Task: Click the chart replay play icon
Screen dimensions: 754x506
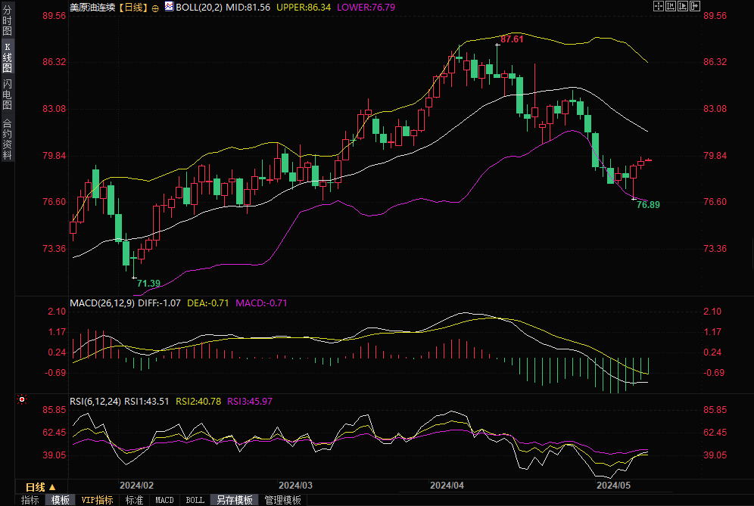Action: [x=682, y=6]
